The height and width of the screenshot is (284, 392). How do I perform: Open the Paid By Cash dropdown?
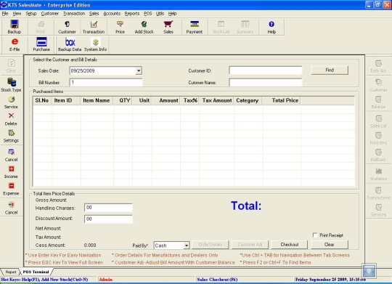pos(187,246)
